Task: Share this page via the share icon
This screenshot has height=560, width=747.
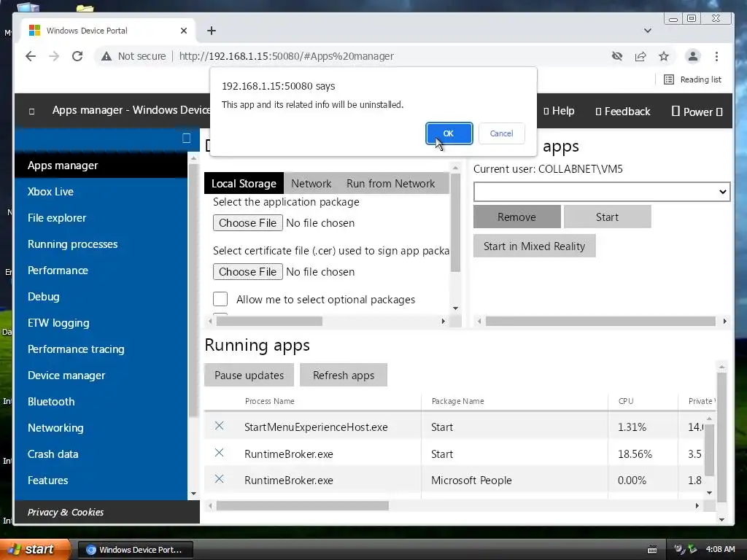Action: point(640,56)
